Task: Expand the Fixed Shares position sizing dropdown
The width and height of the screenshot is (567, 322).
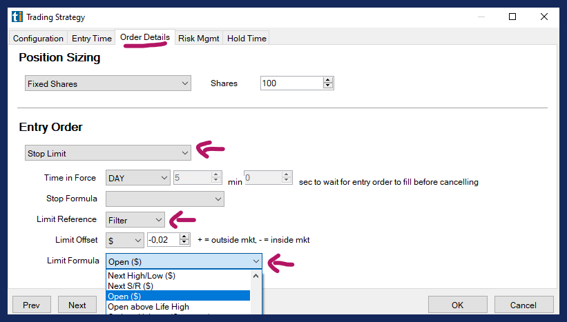Action: click(x=107, y=83)
